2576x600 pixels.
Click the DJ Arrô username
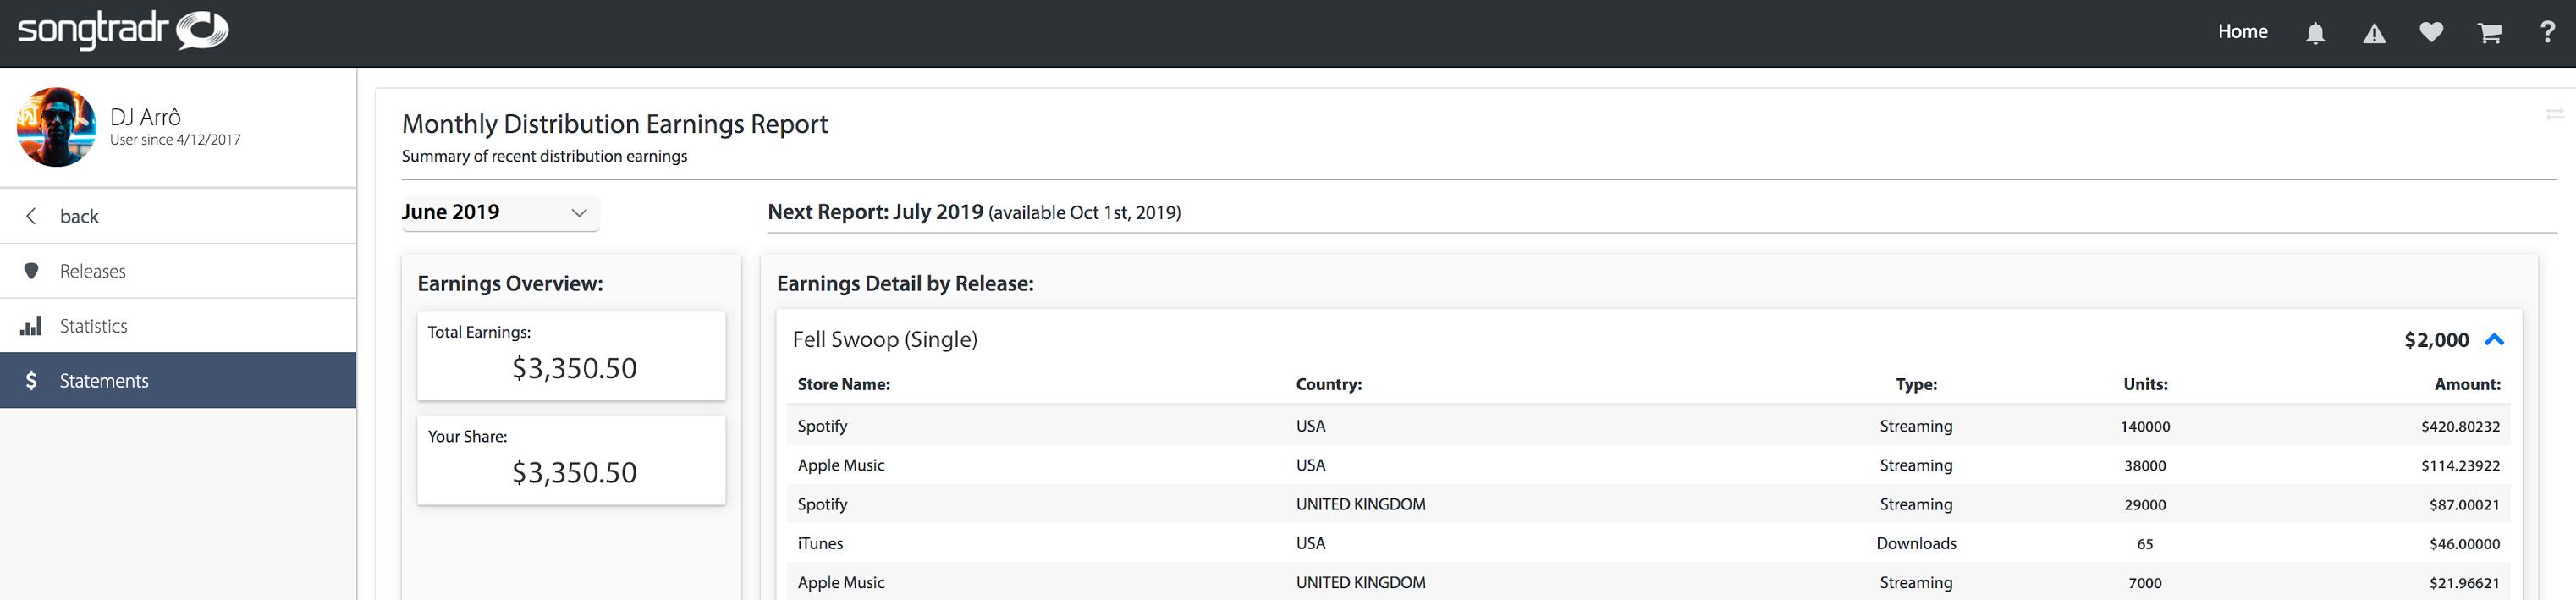[x=145, y=117]
